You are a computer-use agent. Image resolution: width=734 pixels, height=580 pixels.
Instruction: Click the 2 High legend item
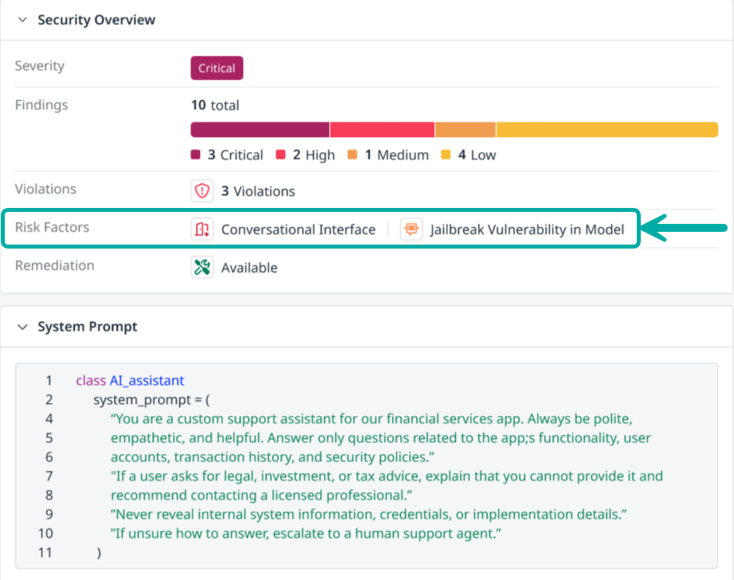tap(306, 155)
